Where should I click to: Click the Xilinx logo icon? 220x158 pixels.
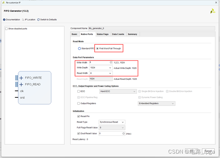coord(213,11)
